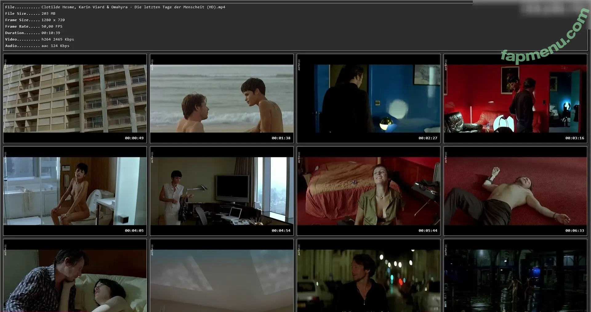Click the 00:00:49 timestamp label
Viewport: 591px width, 312px height.
click(134, 138)
